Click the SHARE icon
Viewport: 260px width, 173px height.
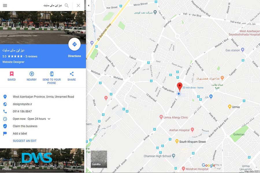pos(72,74)
